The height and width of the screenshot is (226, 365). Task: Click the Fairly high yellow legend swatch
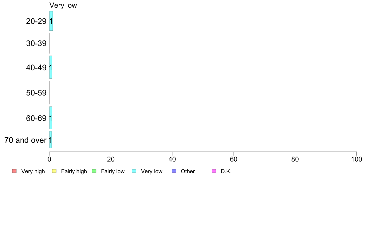54,171
